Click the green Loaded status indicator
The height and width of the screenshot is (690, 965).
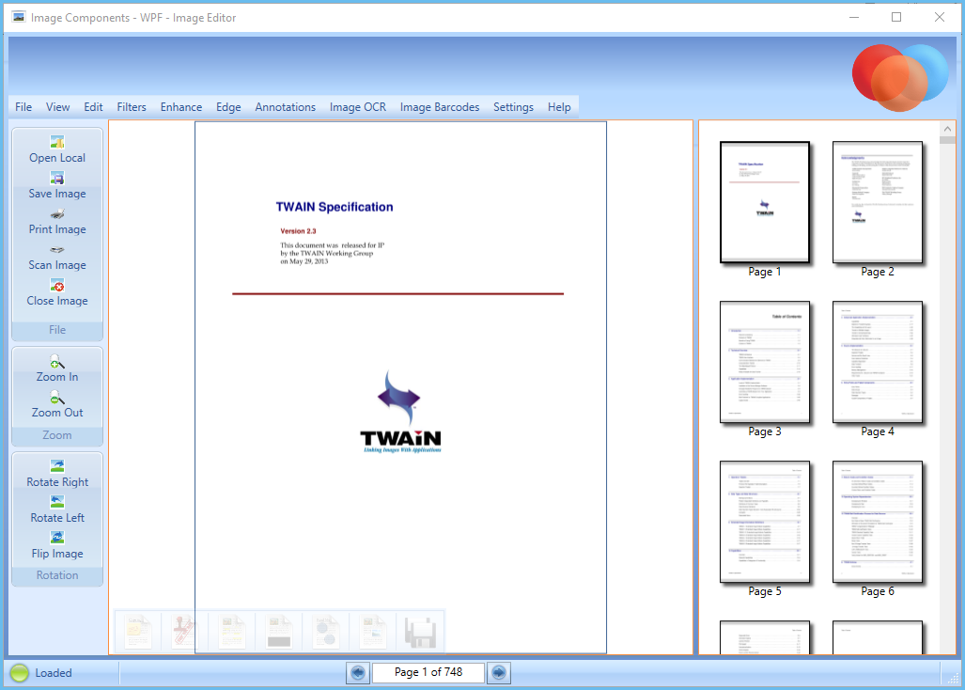pyautogui.click(x=19, y=673)
